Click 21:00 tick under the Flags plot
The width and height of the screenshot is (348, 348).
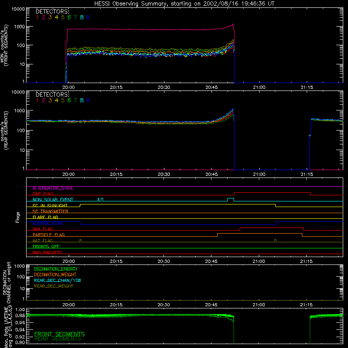click(x=259, y=261)
